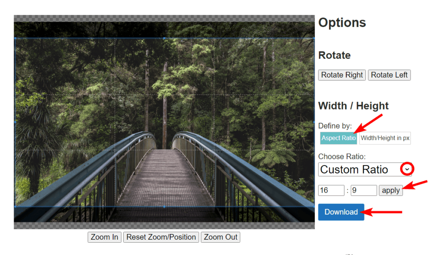Select the Aspect Ratio define mode
437x255 pixels.
pyautogui.click(x=338, y=138)
